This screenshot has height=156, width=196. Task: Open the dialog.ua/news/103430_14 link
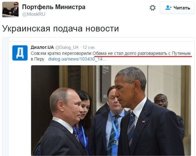coord(77,59)
